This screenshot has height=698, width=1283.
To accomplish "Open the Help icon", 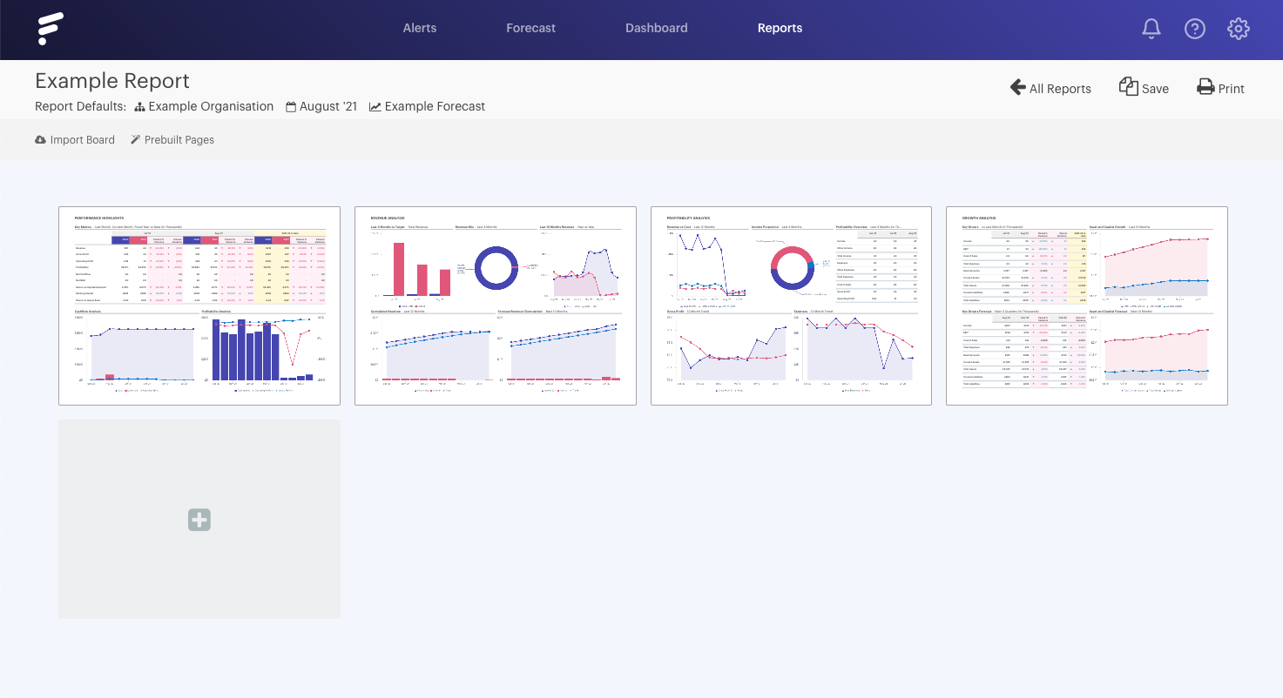I will click(1195, 29).
